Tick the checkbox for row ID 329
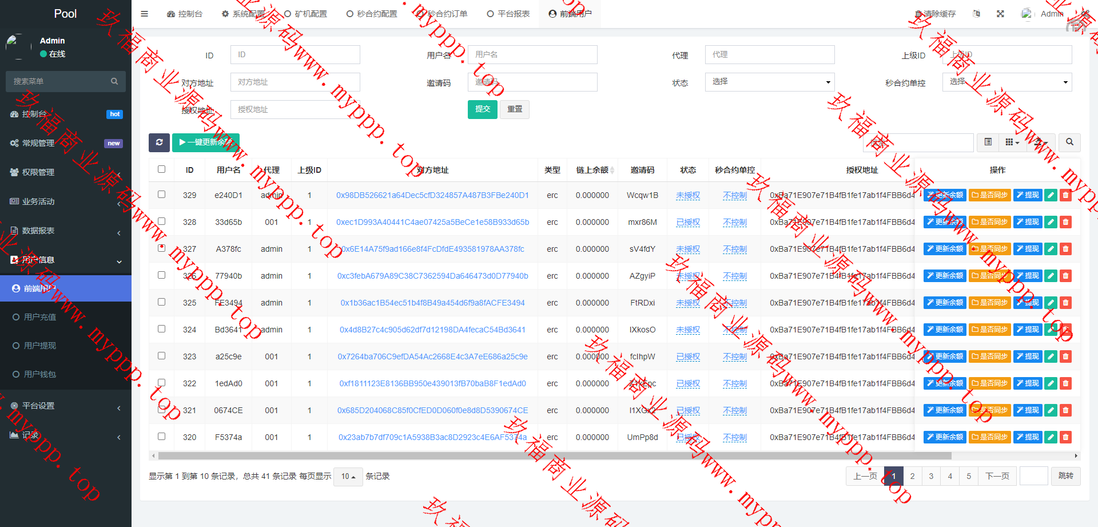The image size is (1098, 527). click(x=162, y=195)
